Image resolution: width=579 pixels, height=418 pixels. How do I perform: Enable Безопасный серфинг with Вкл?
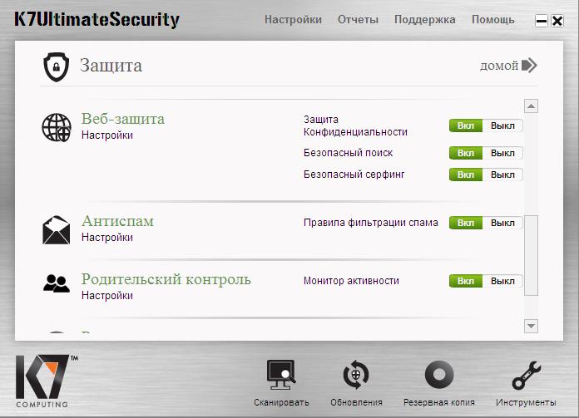pos(466,175)
